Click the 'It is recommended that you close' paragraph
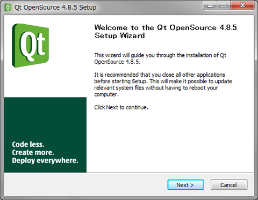This screenshot has width=258, height=200. (x=163, y=85)
